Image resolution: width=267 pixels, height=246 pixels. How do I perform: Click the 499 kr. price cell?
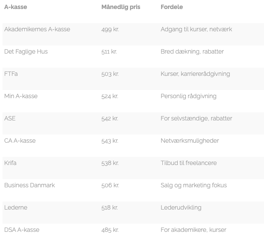[110, 30]
